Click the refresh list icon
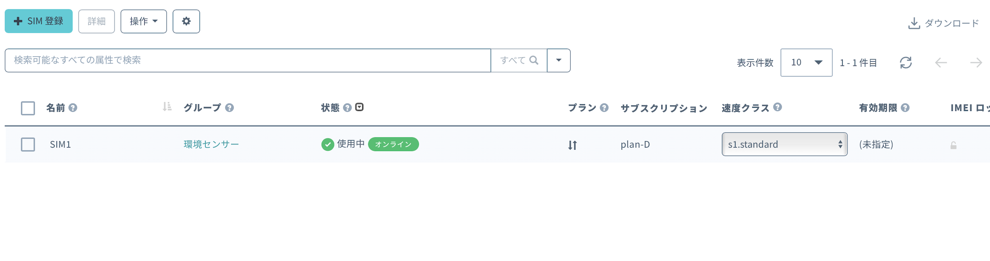The height and width of the screenshot is (261, 990). point(906,63)
